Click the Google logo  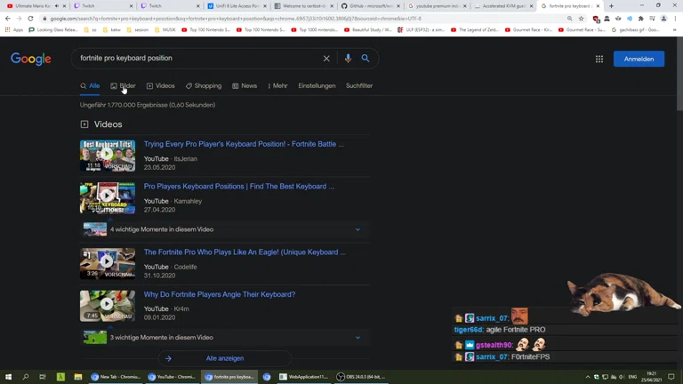pos(30,59)
